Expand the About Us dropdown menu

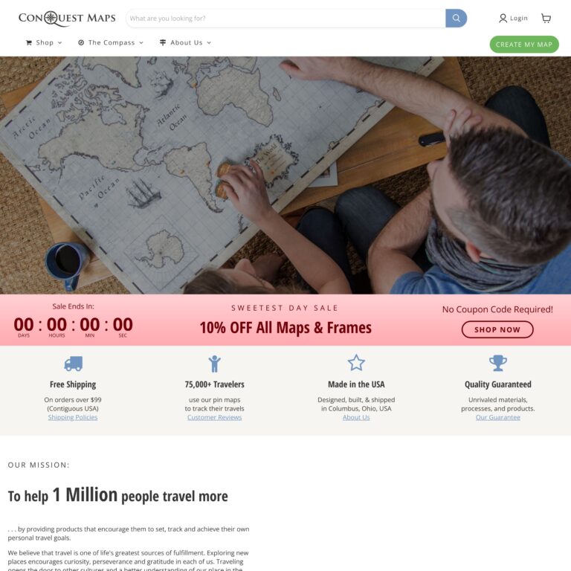click(186, 43)
